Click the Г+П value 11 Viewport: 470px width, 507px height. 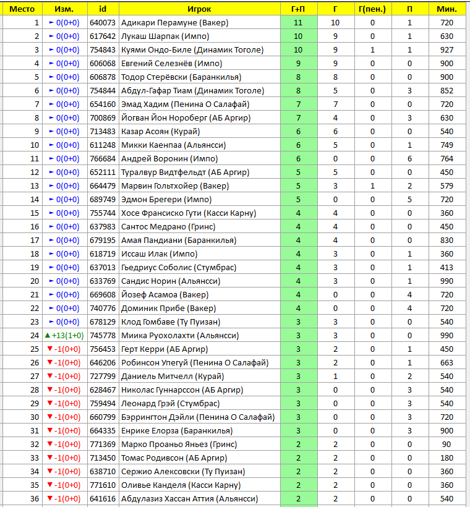click(298, 23)
